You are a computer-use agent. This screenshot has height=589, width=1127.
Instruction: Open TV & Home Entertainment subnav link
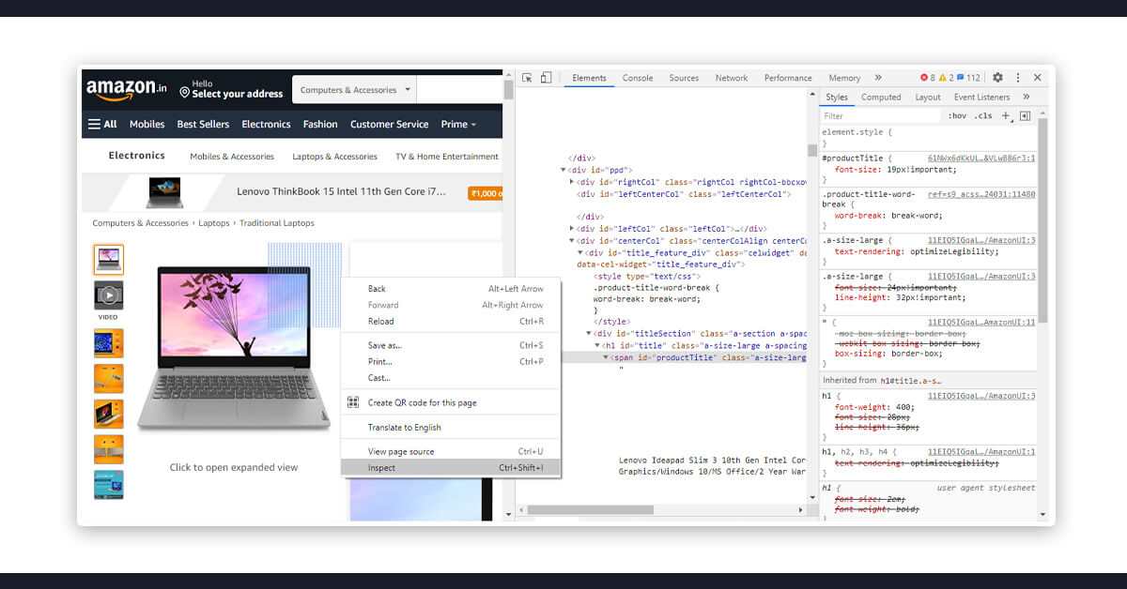tap(447, 157)
